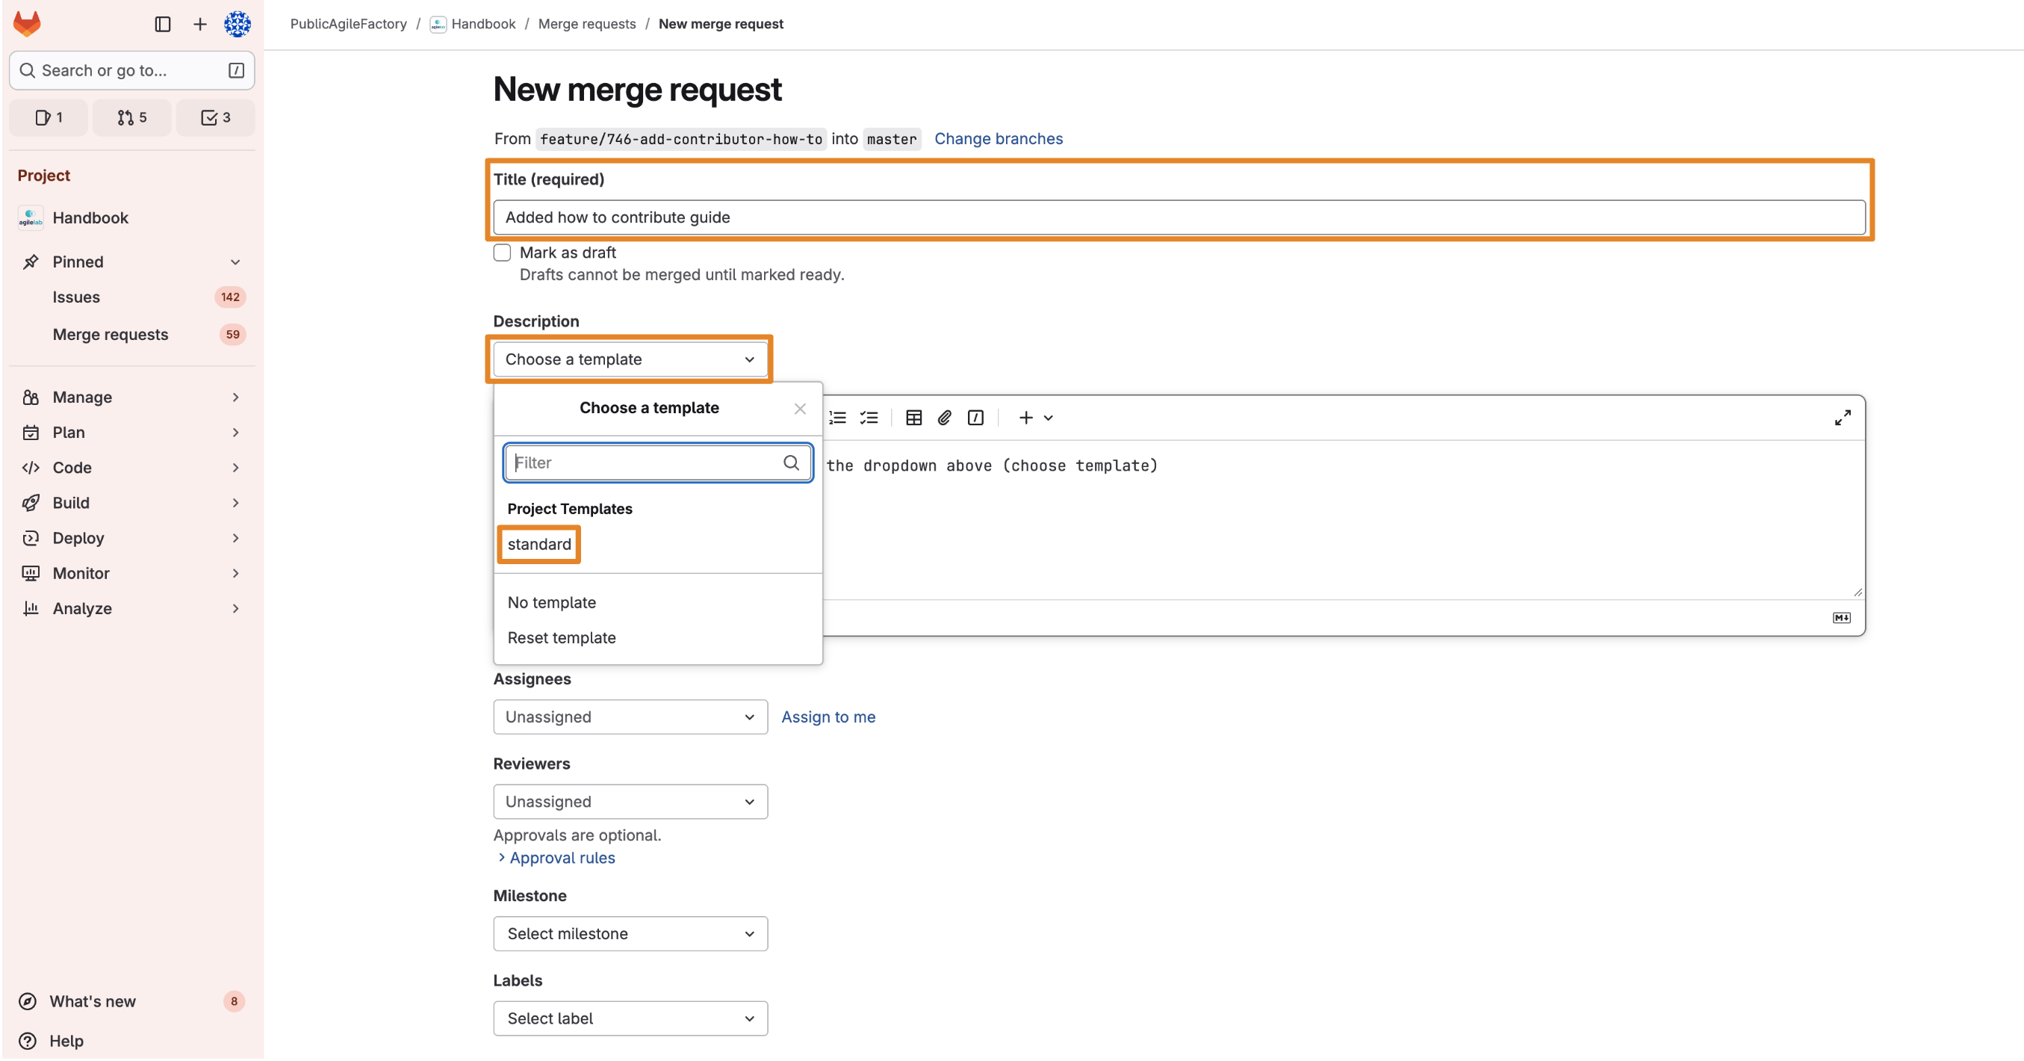
Task: Toggle the sidebar collapse icon
Action: tap(163, 25)
